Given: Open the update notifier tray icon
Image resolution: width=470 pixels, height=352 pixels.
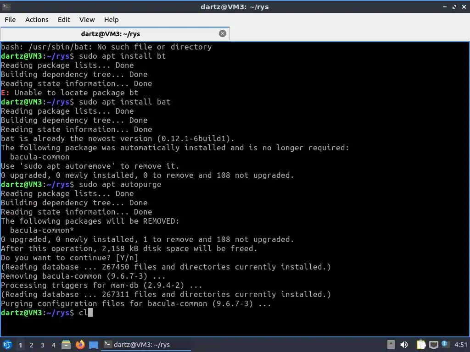Looking at the screenshot, I should 445,344.
